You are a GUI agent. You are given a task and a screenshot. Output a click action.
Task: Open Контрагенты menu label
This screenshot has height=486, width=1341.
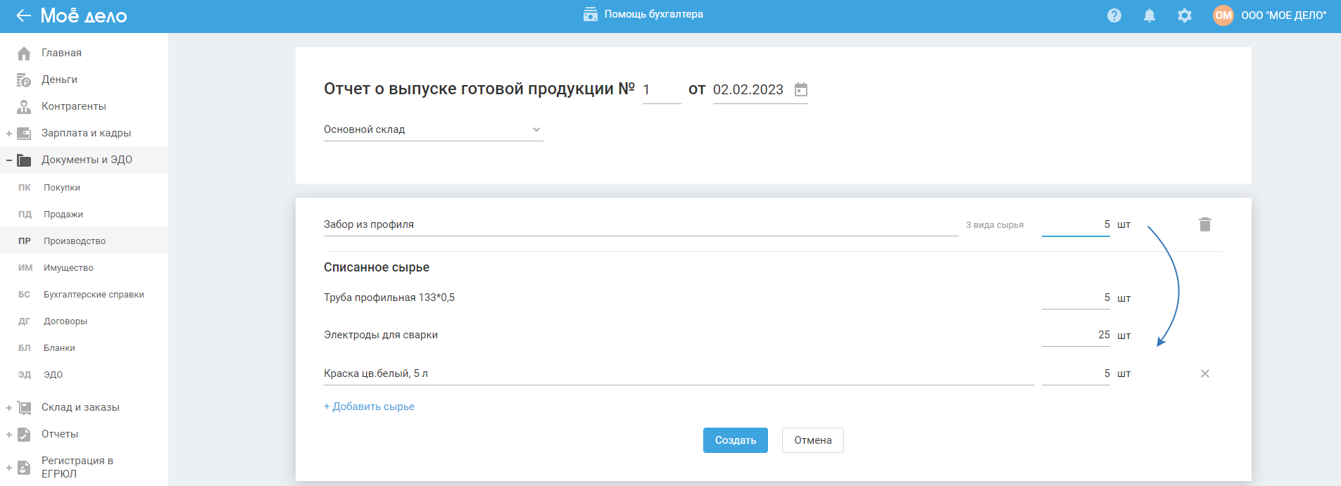pos(74,106)
